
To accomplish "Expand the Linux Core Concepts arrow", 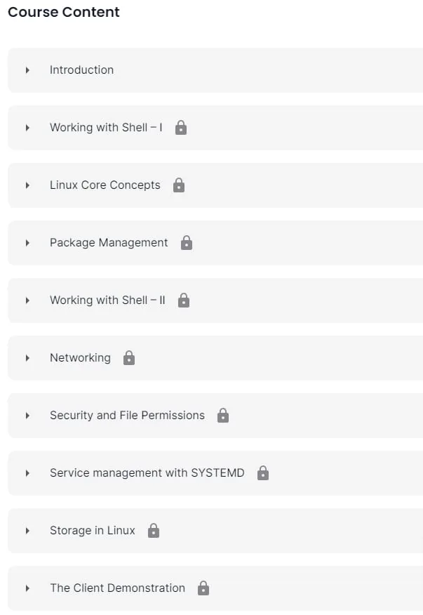I will point(27,185).
